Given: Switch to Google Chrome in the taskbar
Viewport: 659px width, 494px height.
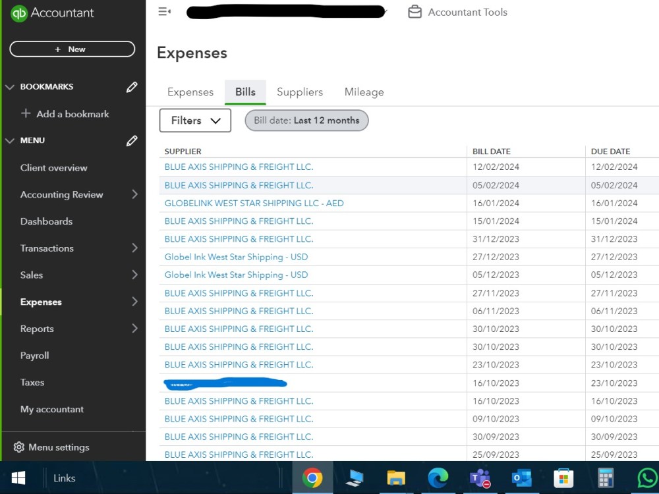Looking at the screenshot, I should click(x=312, y=478).
